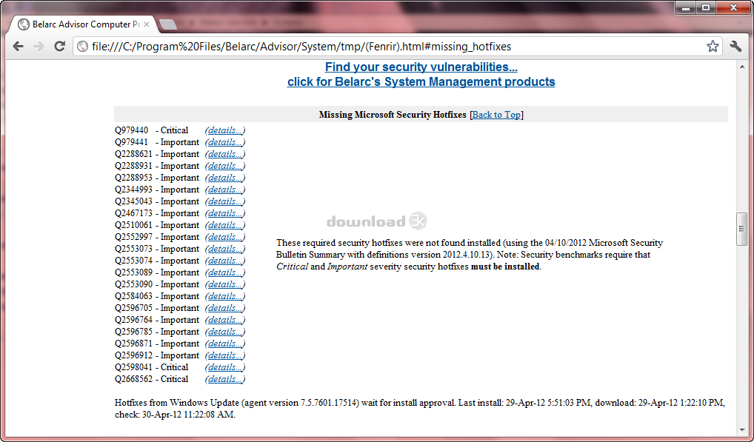Open details for hotfix Q2288621
This screenshot has width=754, height=442.
click(225, 154)
